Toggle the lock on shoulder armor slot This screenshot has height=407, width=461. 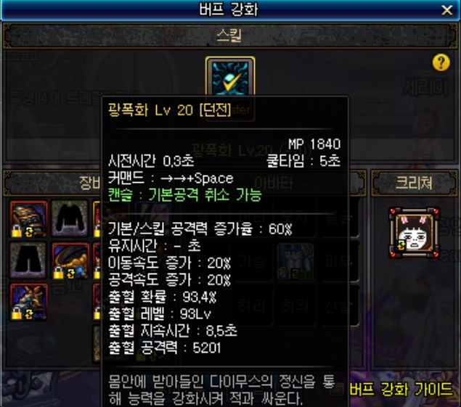point(17,231)
